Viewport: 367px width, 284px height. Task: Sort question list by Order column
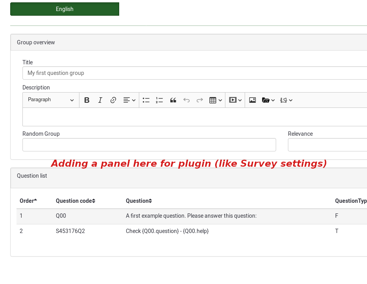coord(28,201)
